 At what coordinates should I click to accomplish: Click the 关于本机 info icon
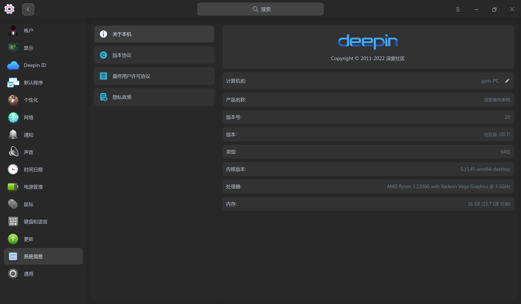[103, 34]
